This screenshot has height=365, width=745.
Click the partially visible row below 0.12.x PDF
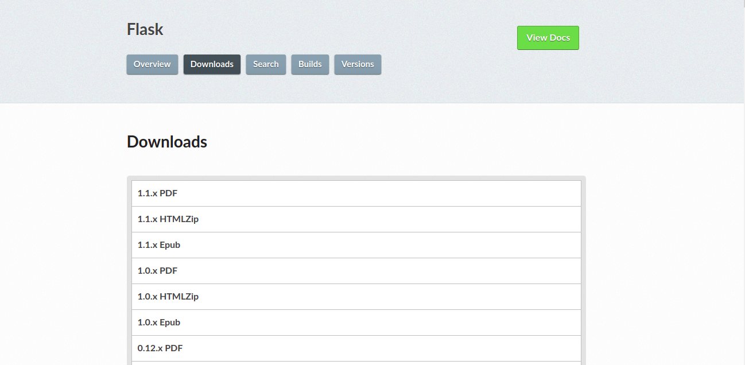(x=356, y=363)
